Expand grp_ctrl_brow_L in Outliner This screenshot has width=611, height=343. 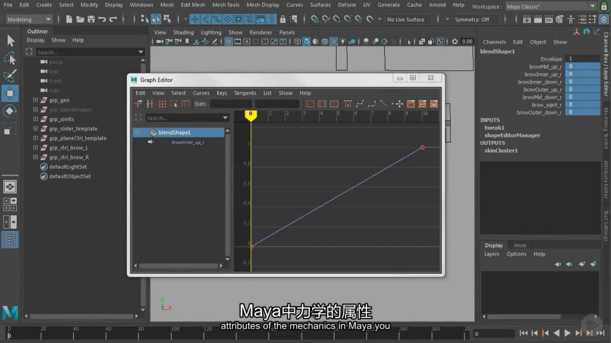35,148
